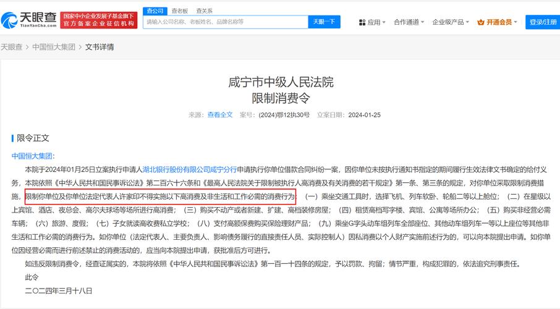560x309 pixels.
Task: Open 湖北银行股份有限公司咸宁分行 company link
Action: click(190, 169)
